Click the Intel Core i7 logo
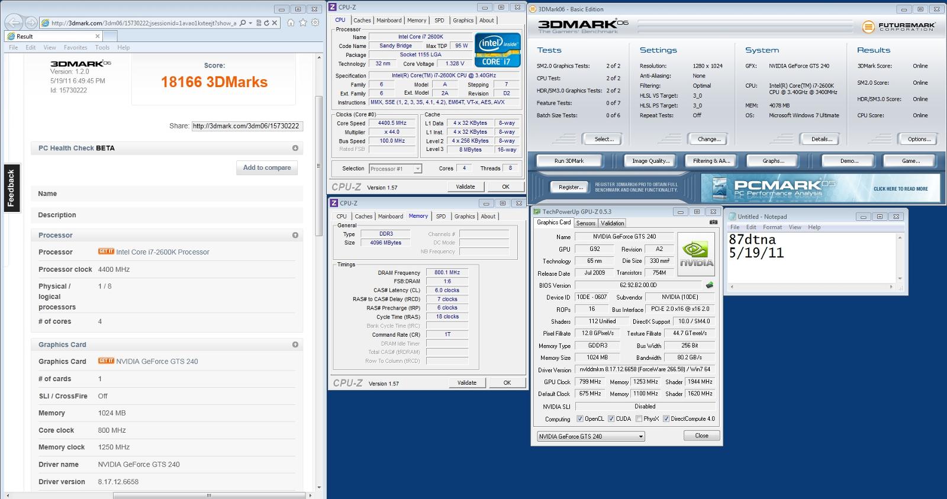Image resolution: width=947 pixels, height=499 pixels. [498, 50]
